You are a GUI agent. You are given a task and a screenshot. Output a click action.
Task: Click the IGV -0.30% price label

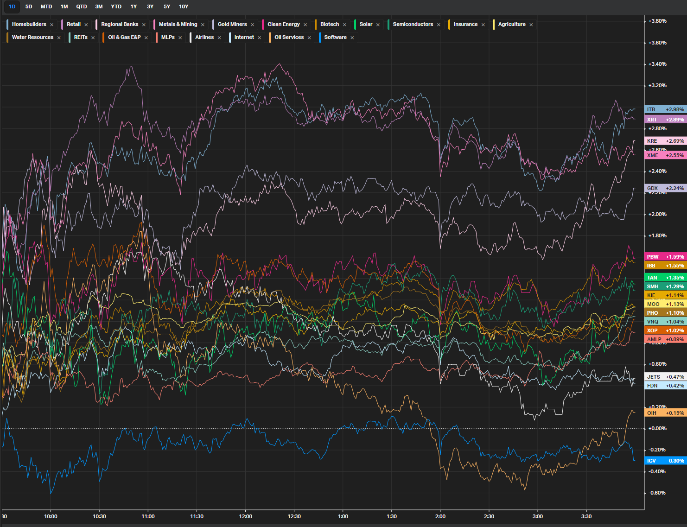(x=665, y=461)
